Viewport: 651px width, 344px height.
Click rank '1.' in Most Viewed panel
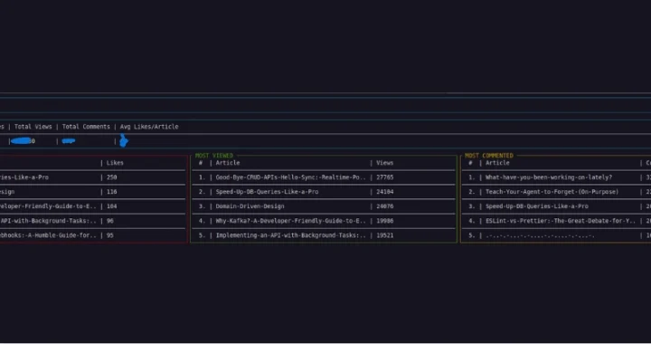point(202,177)
